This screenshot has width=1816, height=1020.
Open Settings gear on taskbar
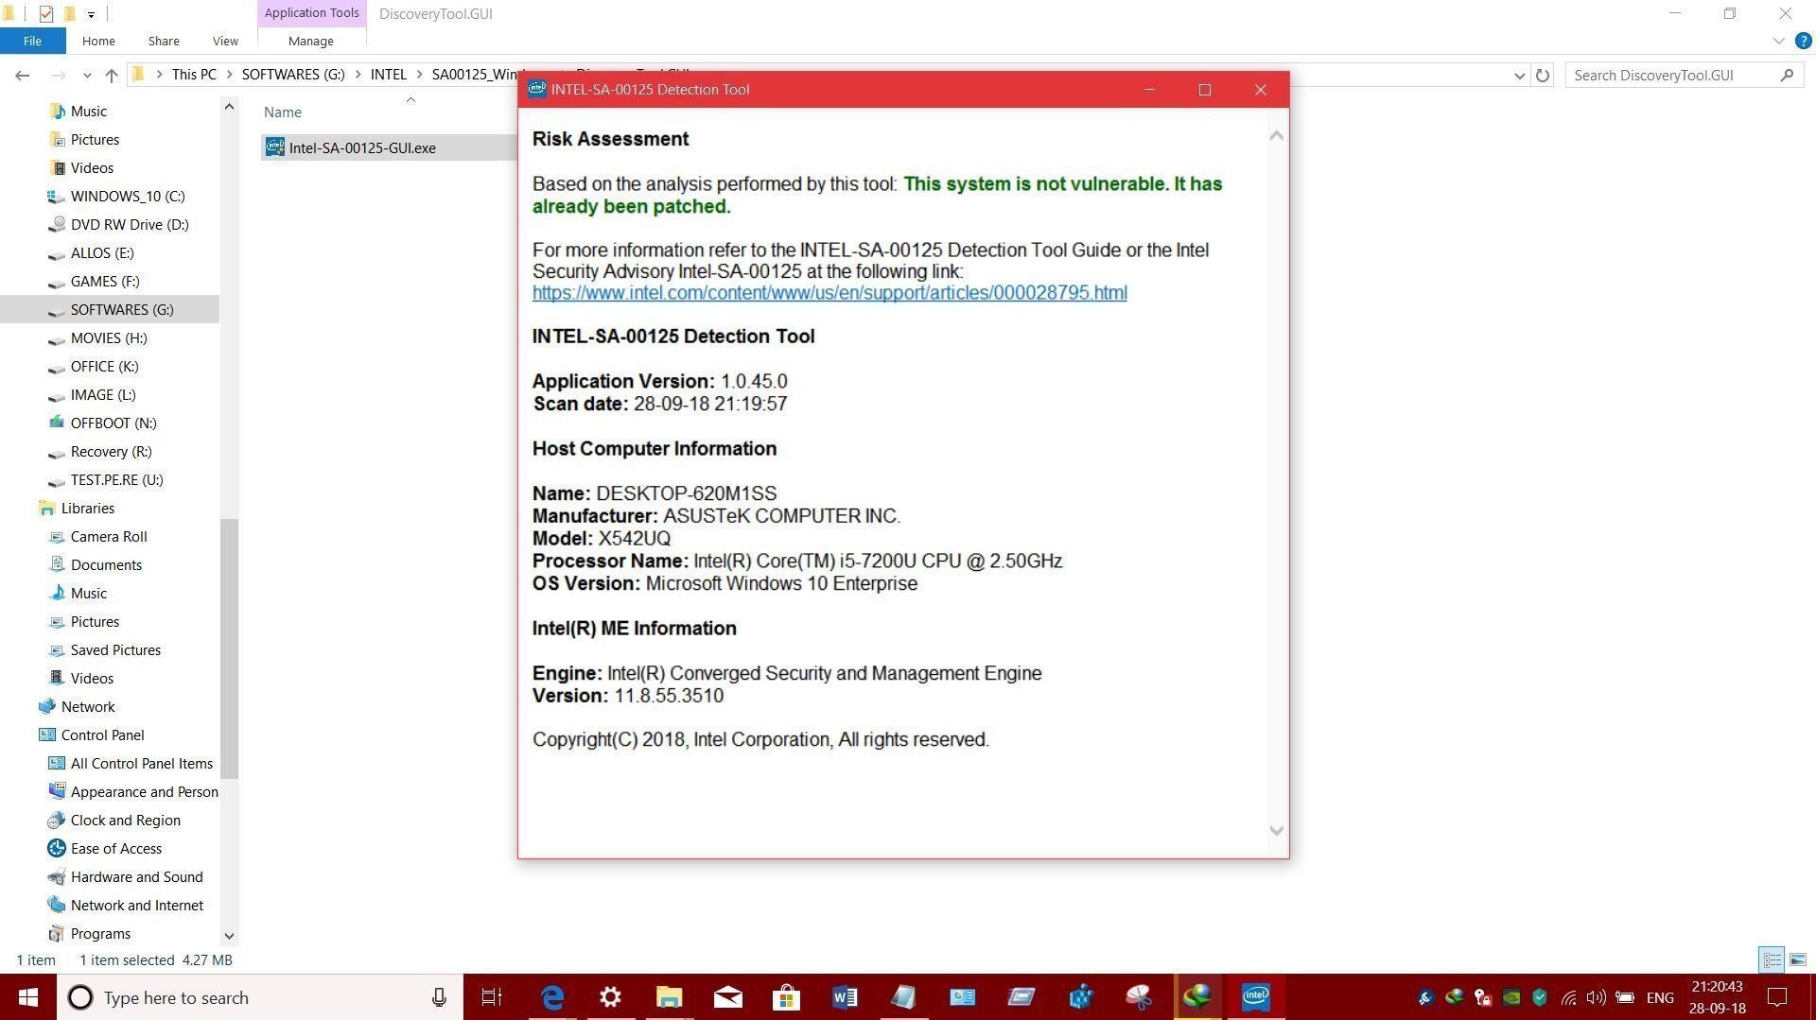click(611, 997)
